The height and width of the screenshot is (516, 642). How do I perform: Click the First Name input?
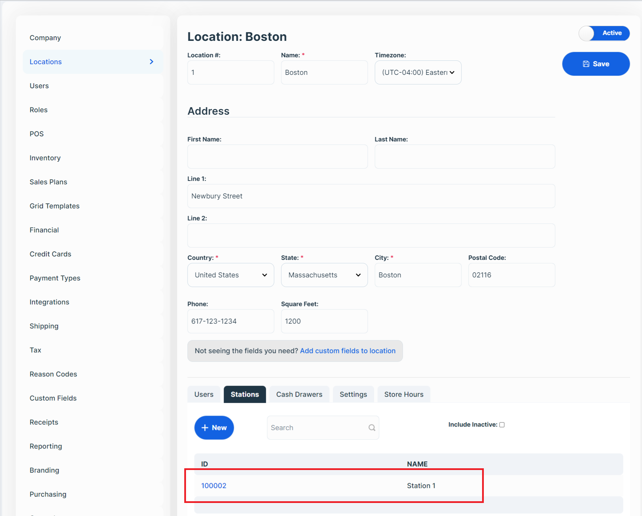tap(277, 157)
